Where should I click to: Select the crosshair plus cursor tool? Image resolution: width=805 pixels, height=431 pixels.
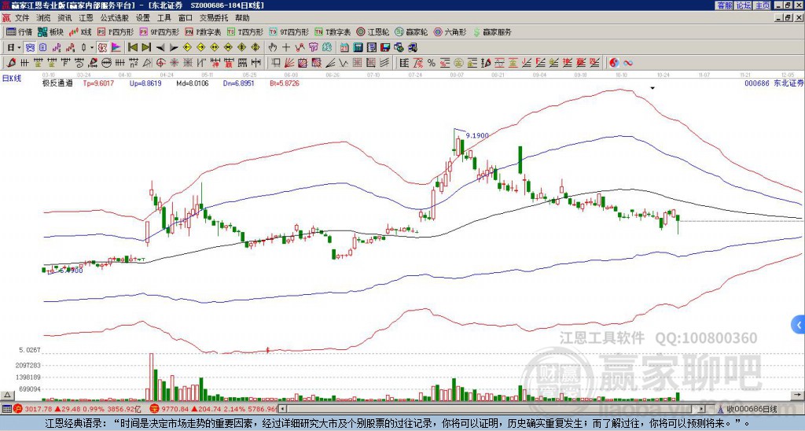(286, 48)
